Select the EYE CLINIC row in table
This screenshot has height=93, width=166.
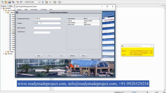point(83,23)
